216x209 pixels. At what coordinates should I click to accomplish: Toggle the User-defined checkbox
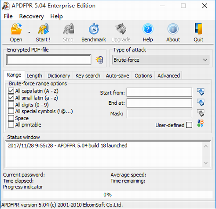[x=189, y=125]
